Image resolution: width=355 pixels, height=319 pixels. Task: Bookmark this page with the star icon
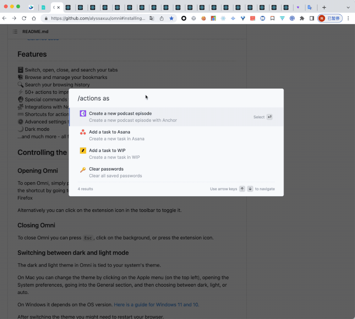pos(171,18)
